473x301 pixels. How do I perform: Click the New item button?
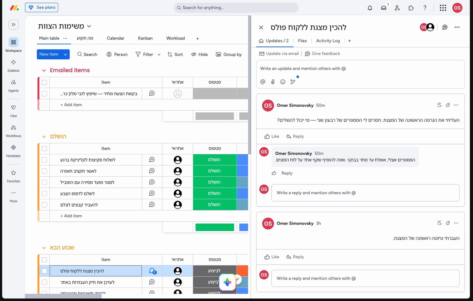coord(49,54)
